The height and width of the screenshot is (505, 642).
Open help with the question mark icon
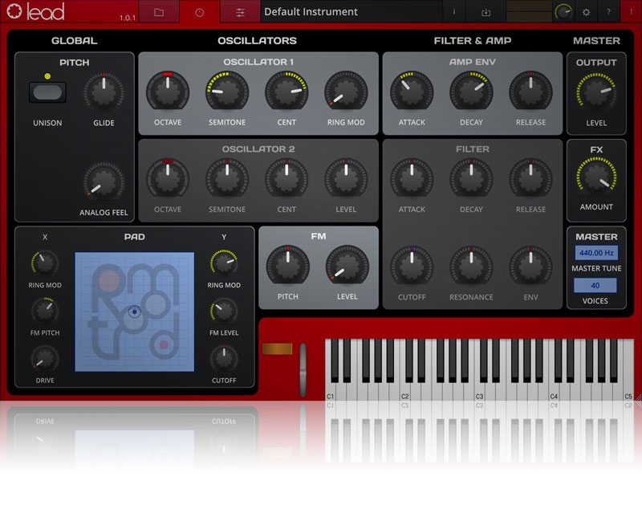click(x=607, y=12)
